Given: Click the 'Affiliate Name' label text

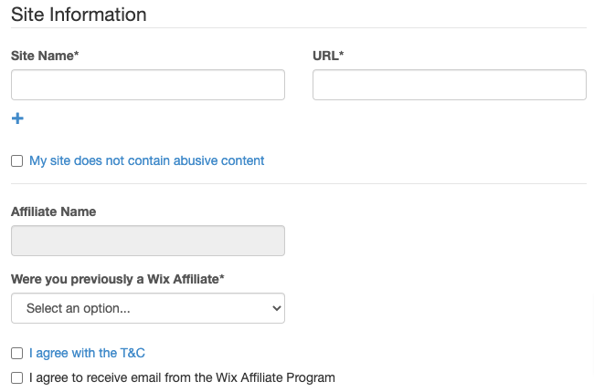Looking at the screenshot, I should pos(53,211).
